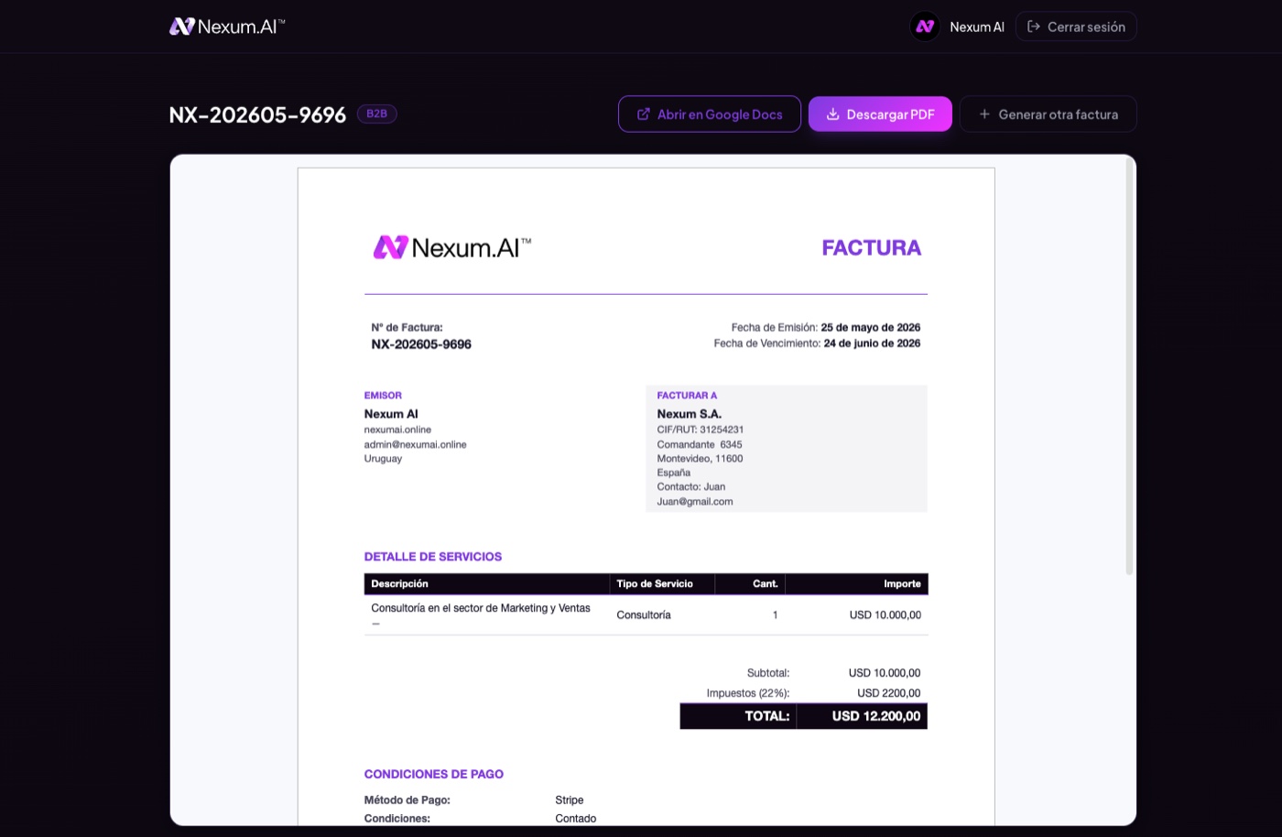The image size is (1282, 837).
Task: Generate another invoice
Action: tap(1048, 114)
